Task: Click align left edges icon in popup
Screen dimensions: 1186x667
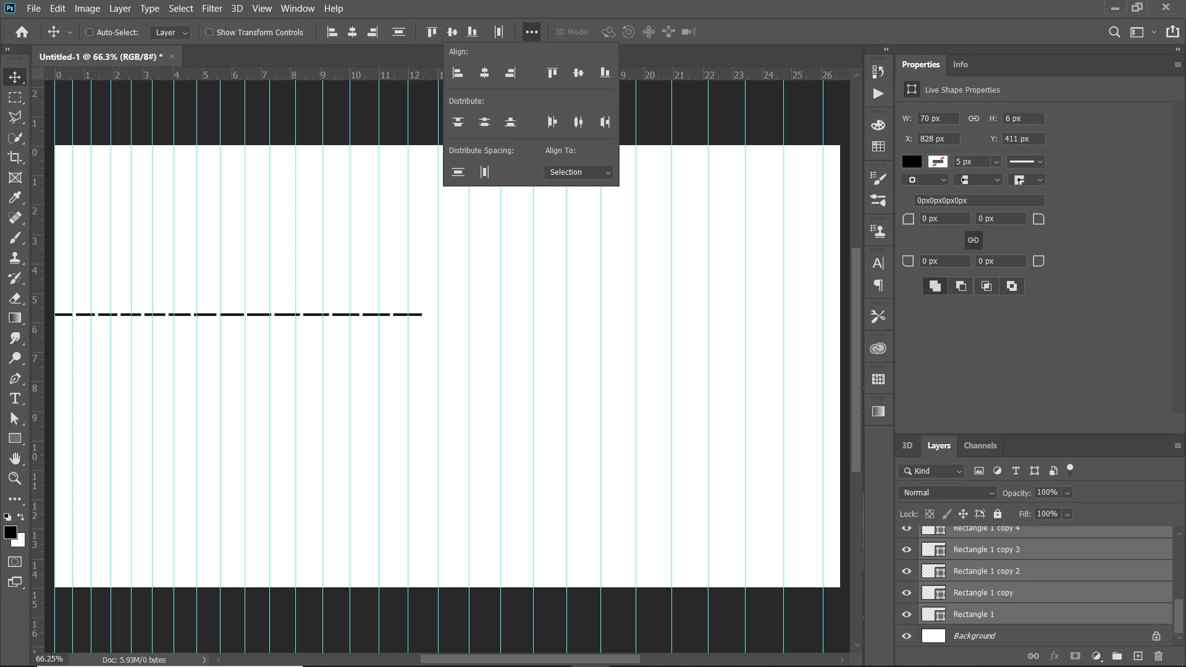Action: pos(458,73)
